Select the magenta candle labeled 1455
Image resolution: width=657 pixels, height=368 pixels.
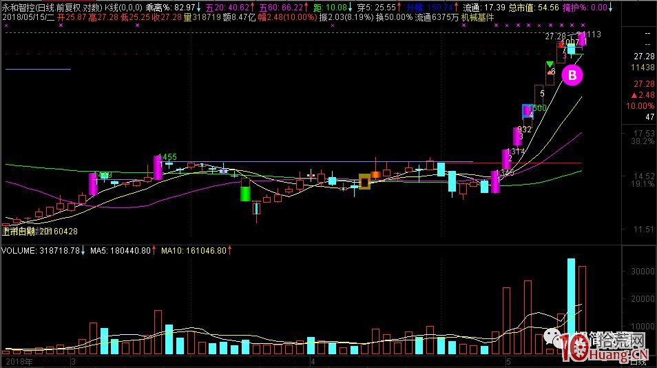[158, 167]
